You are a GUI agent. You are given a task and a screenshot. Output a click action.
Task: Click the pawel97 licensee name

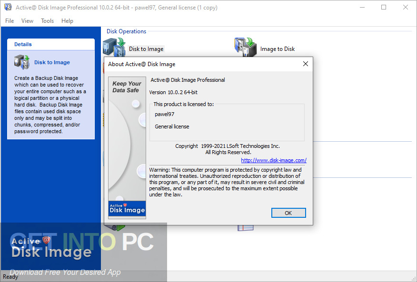point(165,114)
